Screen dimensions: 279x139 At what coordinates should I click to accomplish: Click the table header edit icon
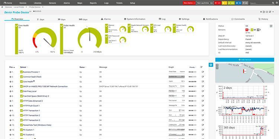coord(201,67)
